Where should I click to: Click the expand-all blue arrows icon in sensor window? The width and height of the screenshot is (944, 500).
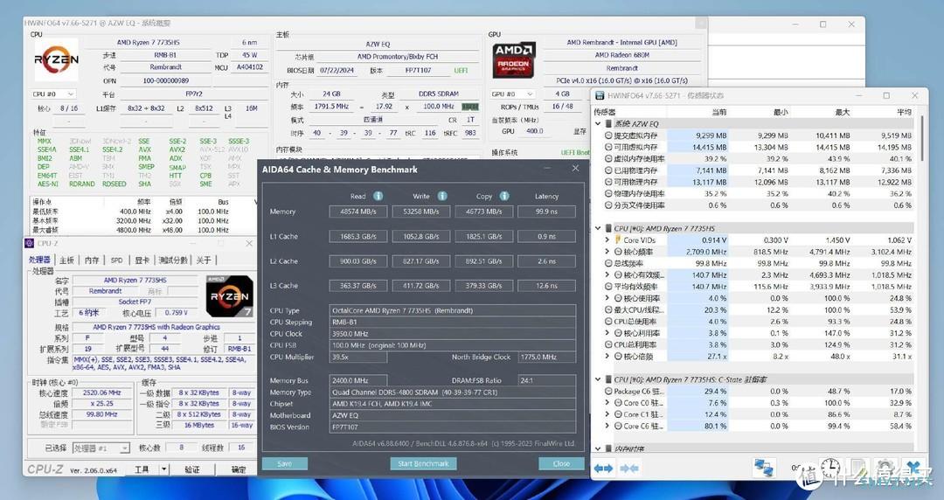tap(603, 468)
